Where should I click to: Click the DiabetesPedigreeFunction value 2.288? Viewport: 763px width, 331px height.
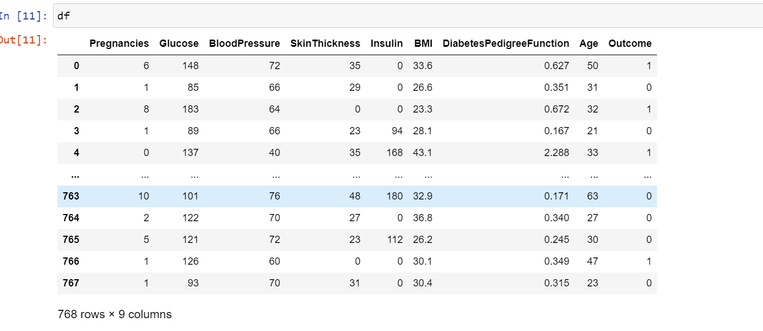coord(557,153)
